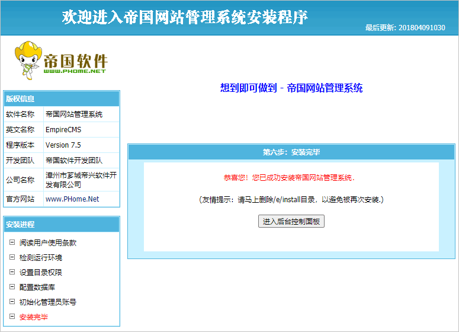
Task: Click the EmpireCMS table cell
Action: tap(81, 129)
